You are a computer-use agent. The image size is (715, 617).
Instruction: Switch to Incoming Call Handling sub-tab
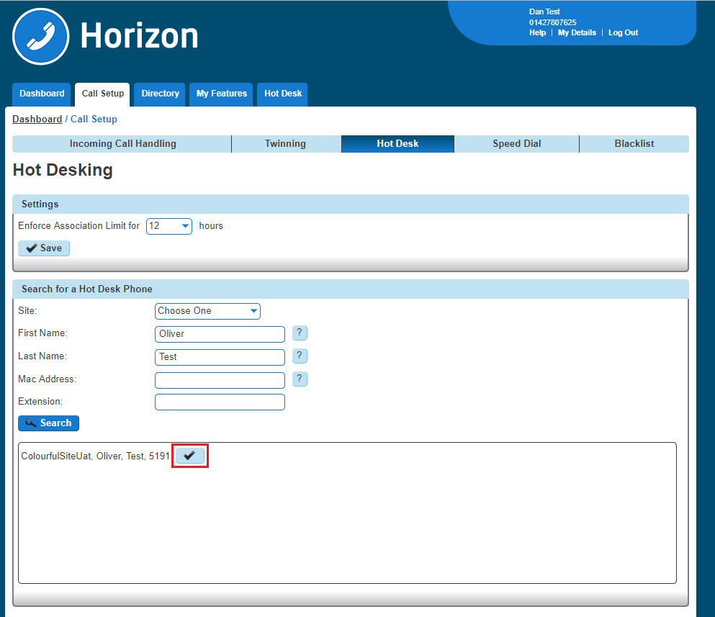coord(122,144)
